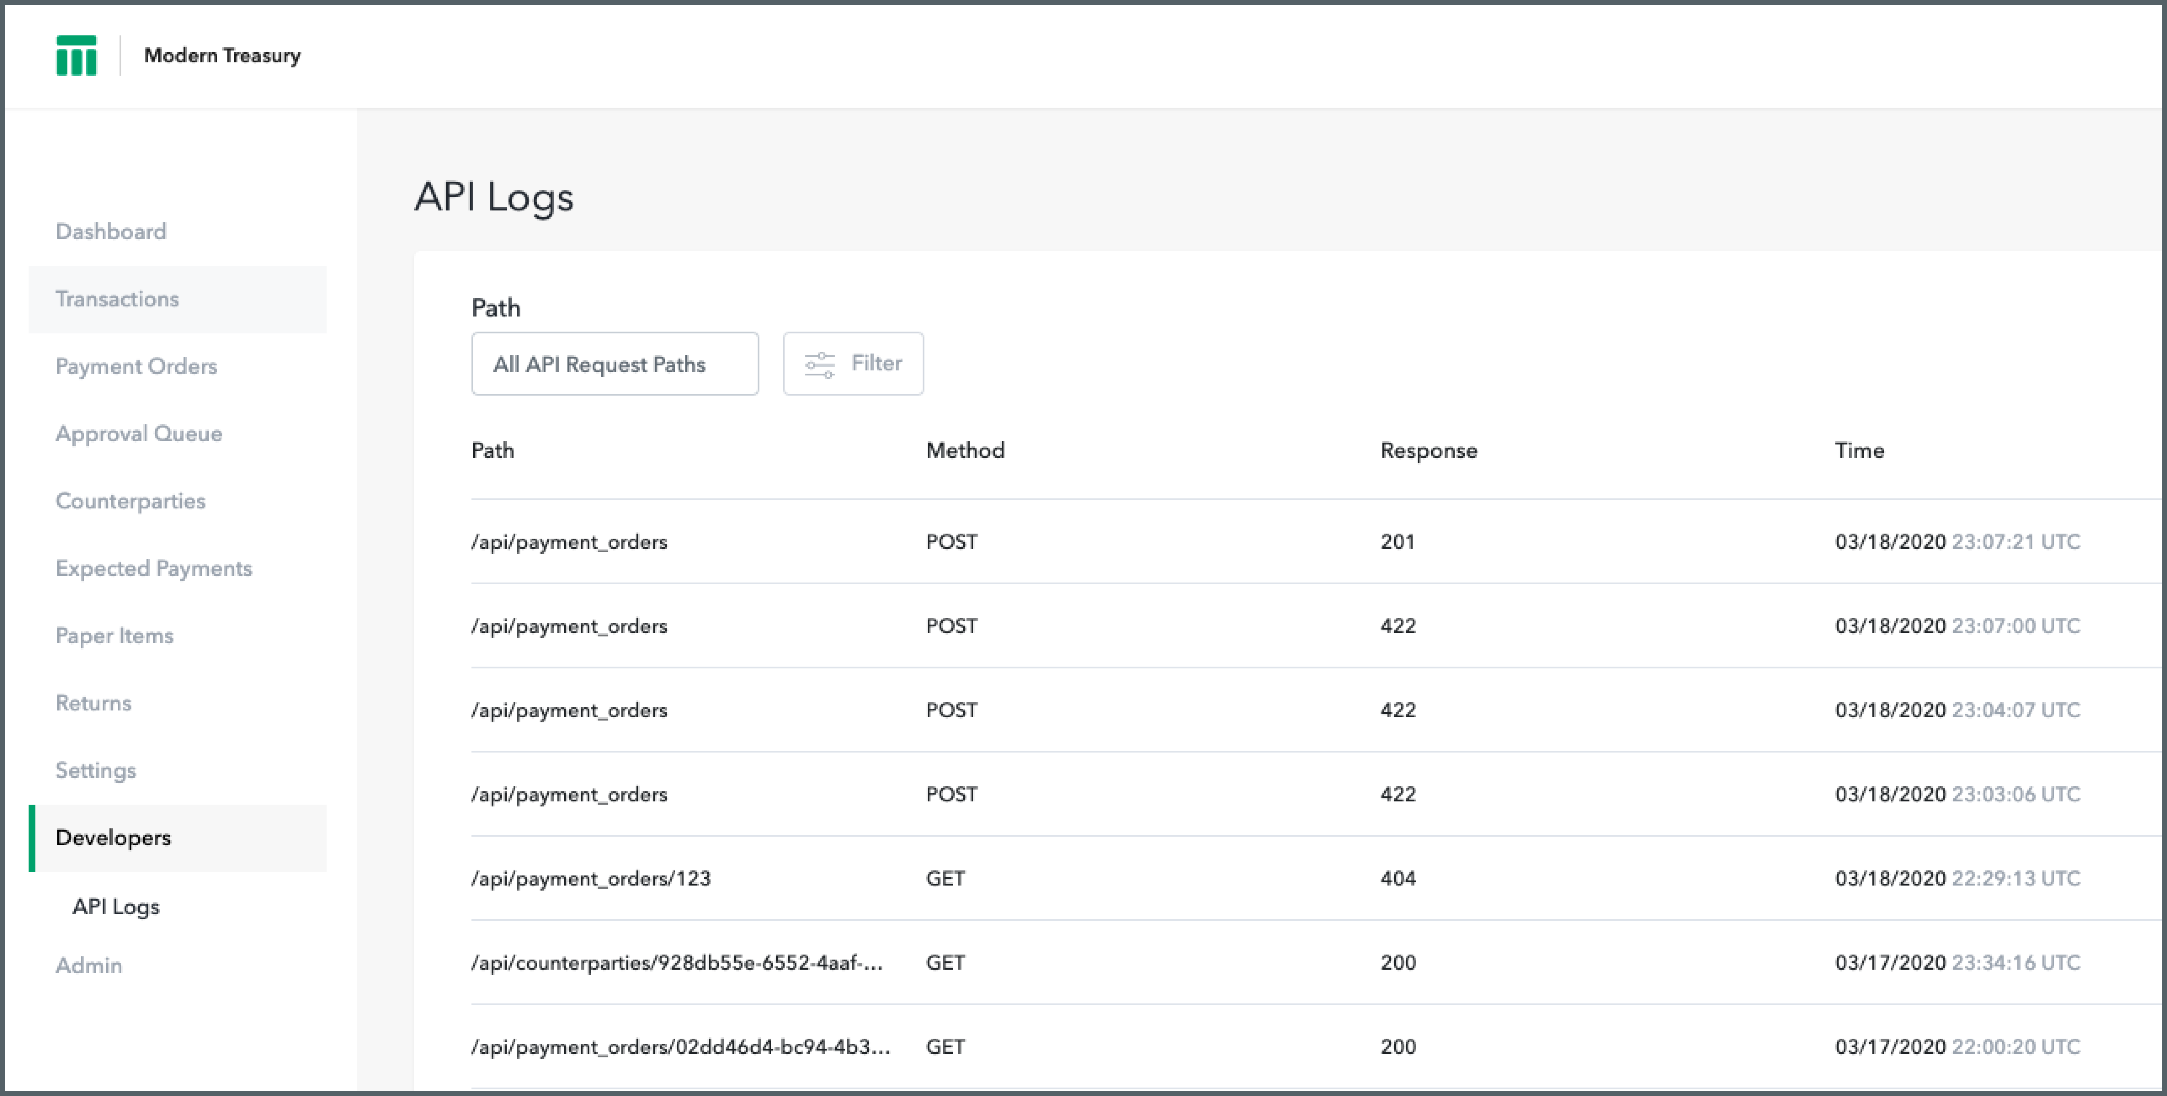Open the Admin section

pyautogui.click(x=88, y=965)
